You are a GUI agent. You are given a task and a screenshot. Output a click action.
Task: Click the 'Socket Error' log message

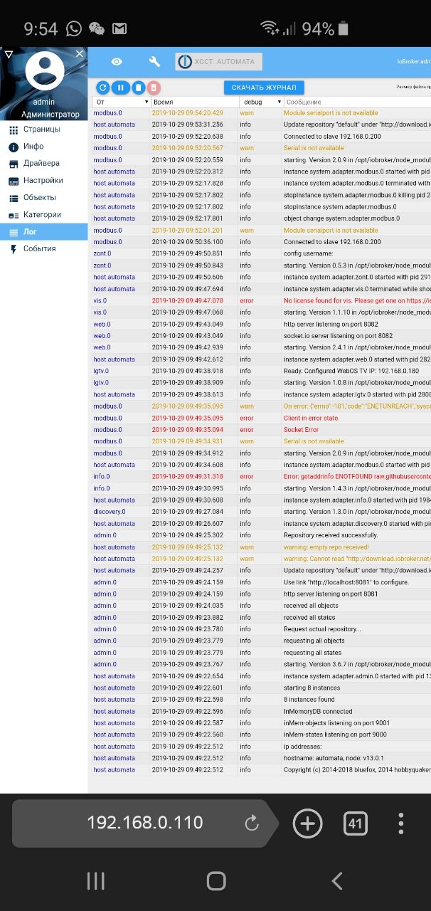tap(302, 430)
